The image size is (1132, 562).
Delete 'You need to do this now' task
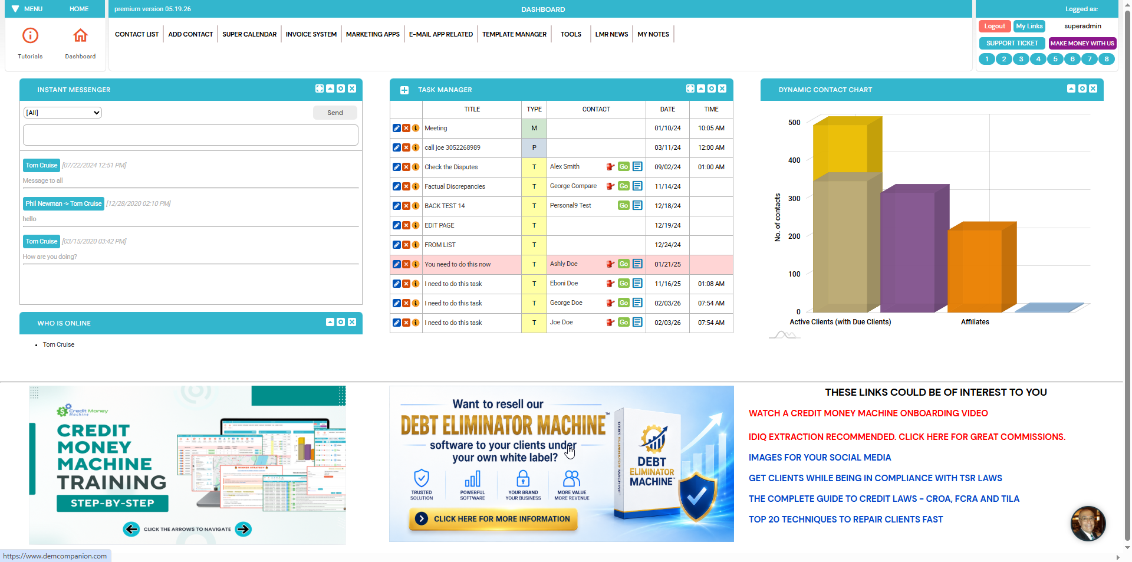[x=406, y=264]
